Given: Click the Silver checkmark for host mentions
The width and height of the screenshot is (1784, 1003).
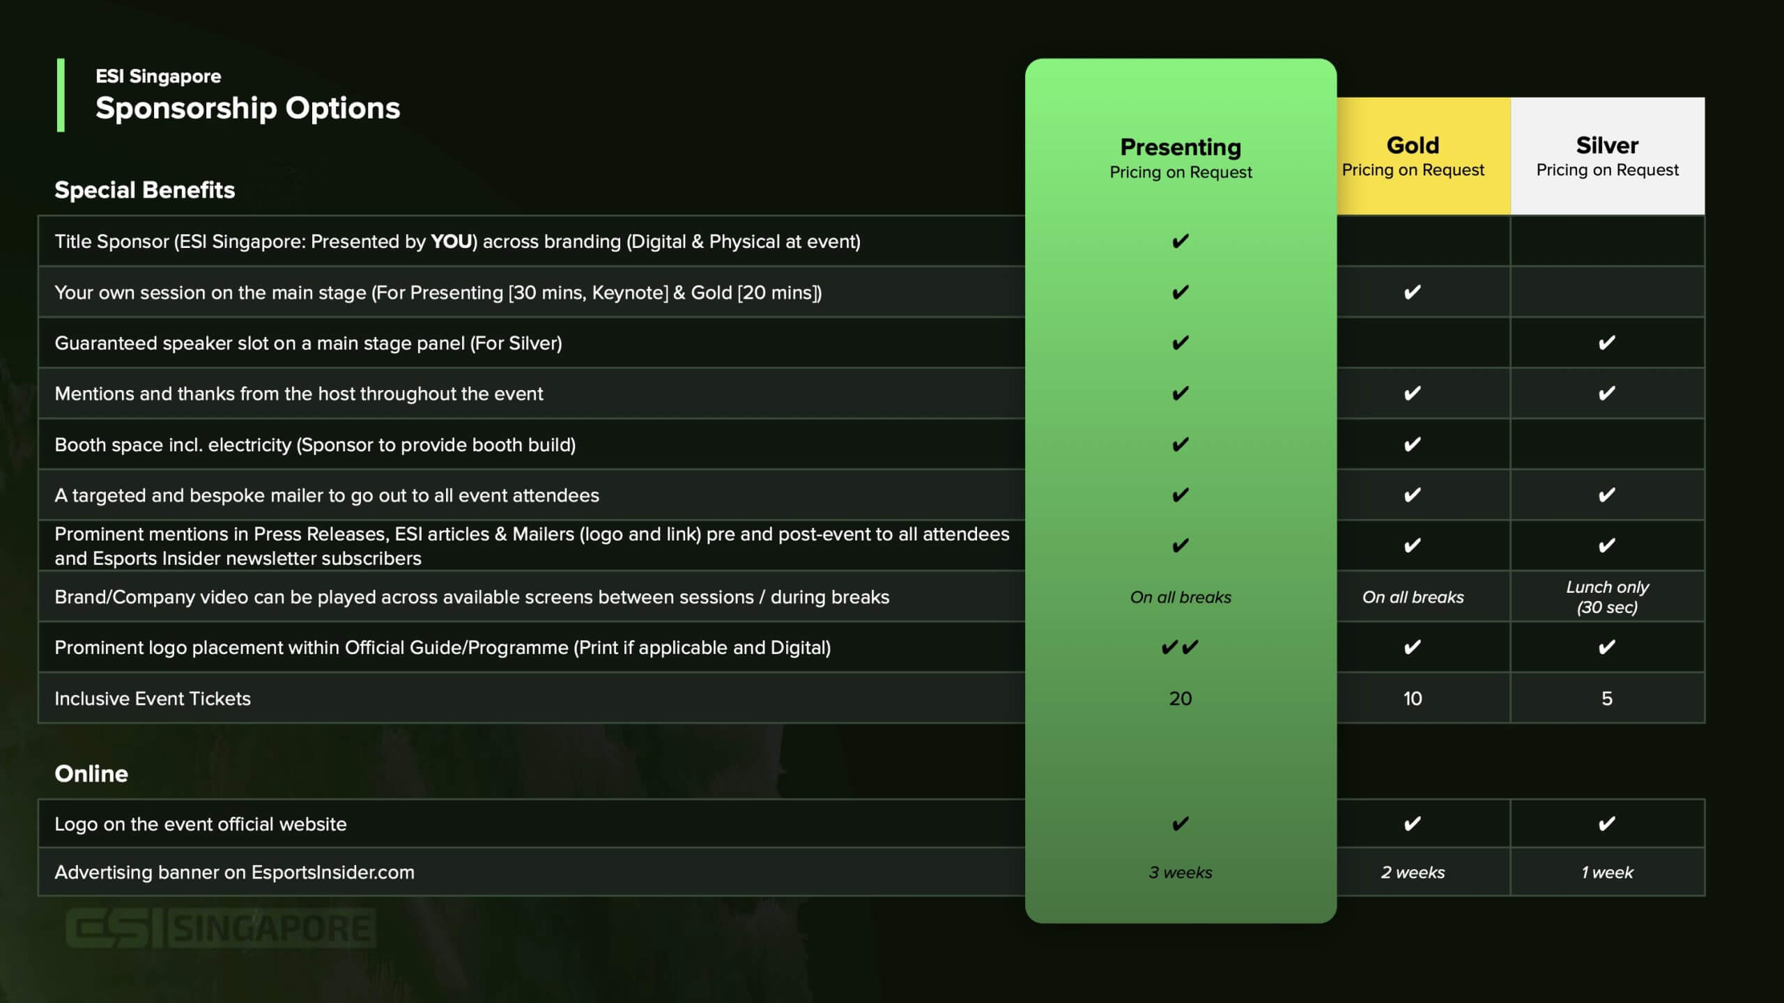Looking at the screenshot, I should tap(1606, 394).
